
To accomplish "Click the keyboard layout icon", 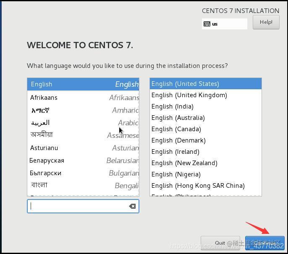I will tap(207, 24).
